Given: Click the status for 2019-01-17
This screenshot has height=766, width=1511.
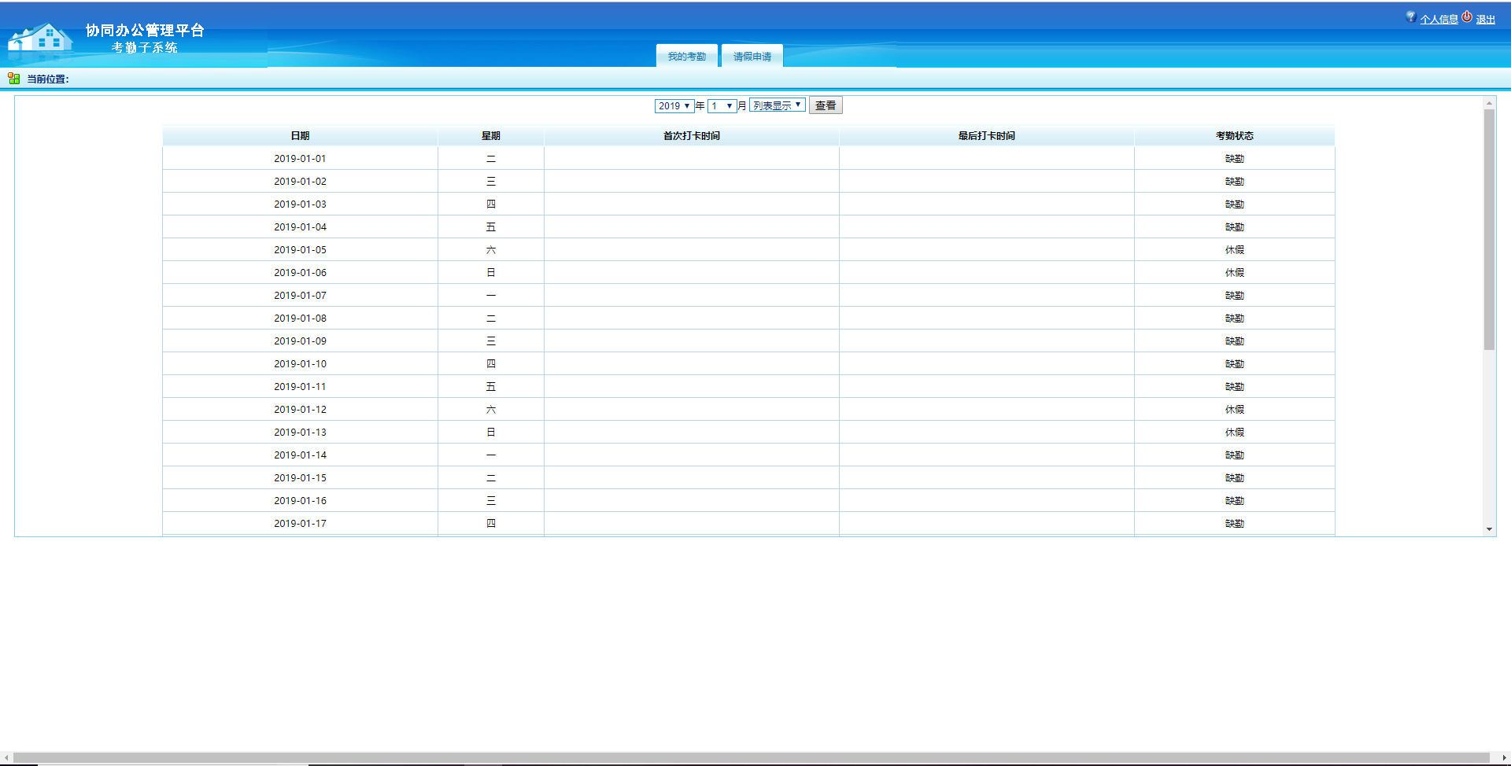Looking at the screenshot, I should [1235, 524].
